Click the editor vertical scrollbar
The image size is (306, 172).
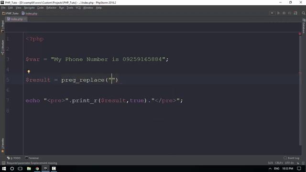click(300, 90)
